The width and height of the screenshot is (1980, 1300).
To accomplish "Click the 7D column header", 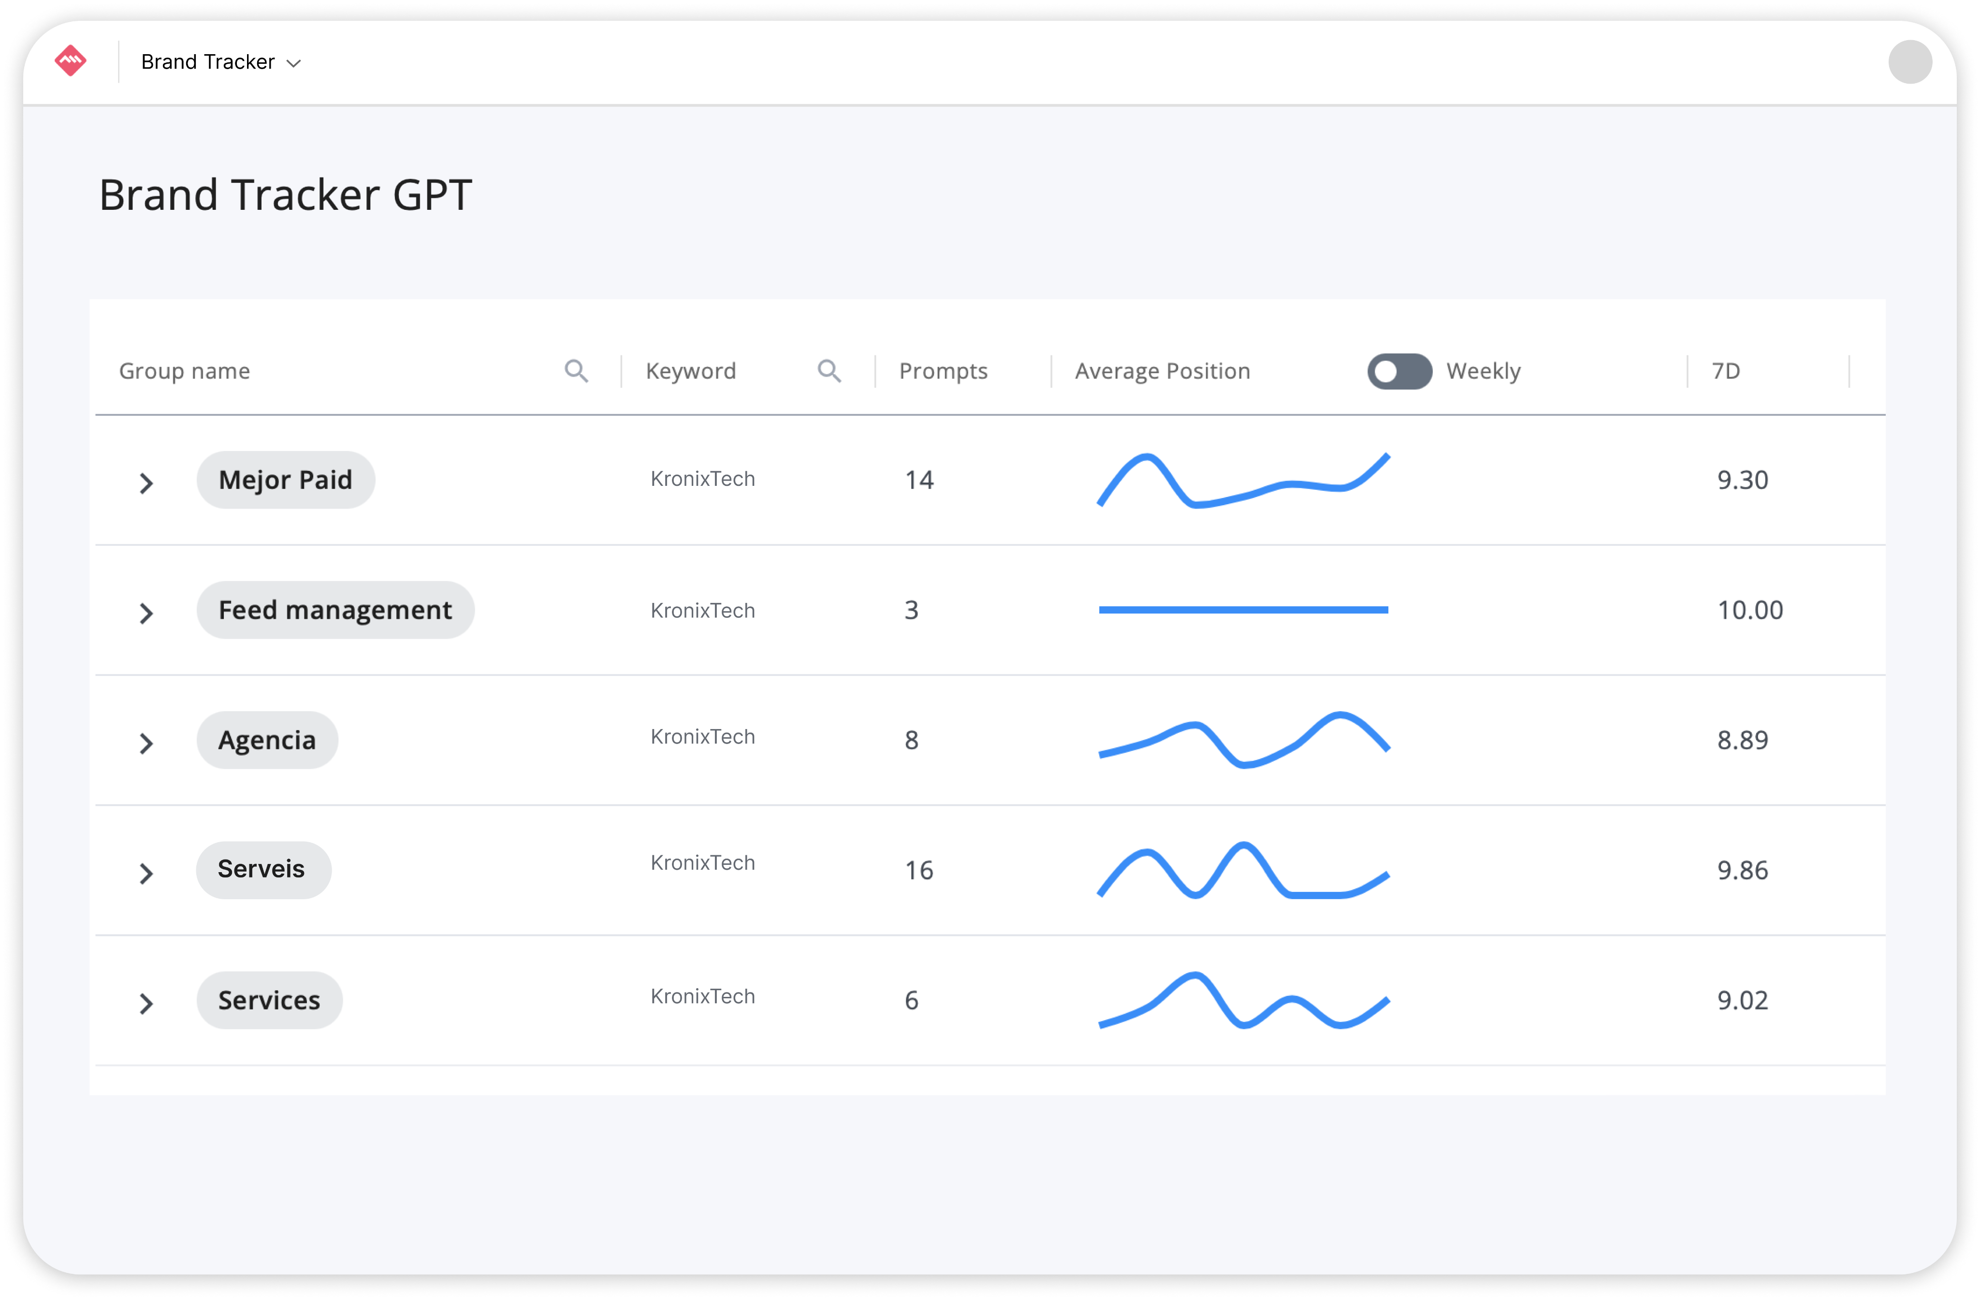I will click(1726, 371).
